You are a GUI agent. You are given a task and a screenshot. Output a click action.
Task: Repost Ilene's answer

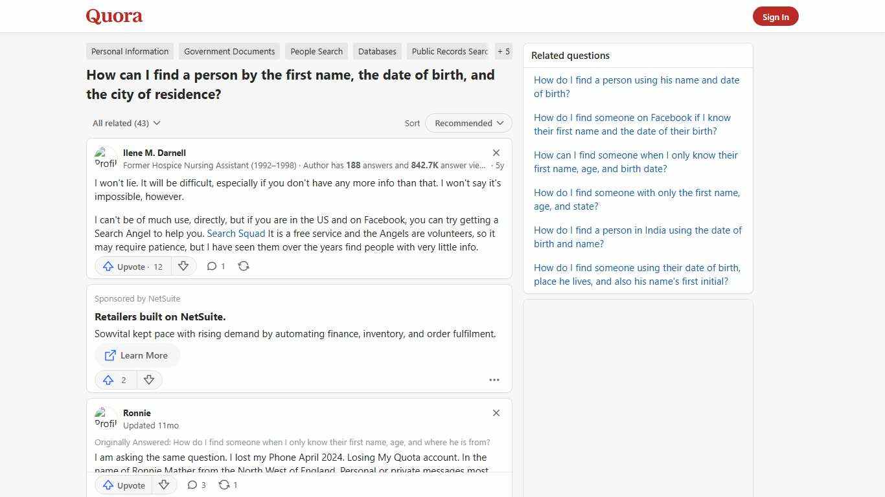pyautogui.click(x=244, y=266)
